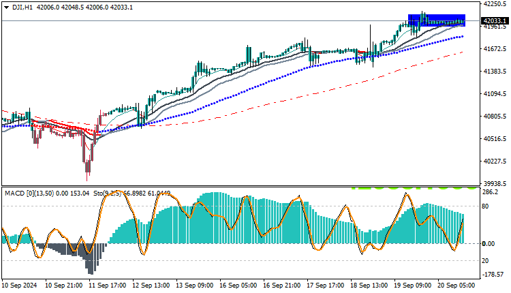Screen dimensions: 511x293
Task: Click the 17 Sep 17:00 time label
Action: point(326,286)
